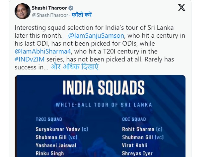The image size is (213, 157).
Task: Click the INDIA SQUADS heading in the image
Action: (104, 88)
